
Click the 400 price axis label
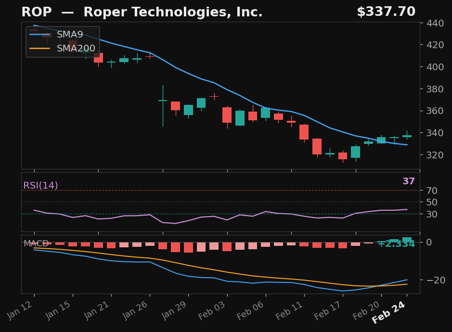(435, 67)
